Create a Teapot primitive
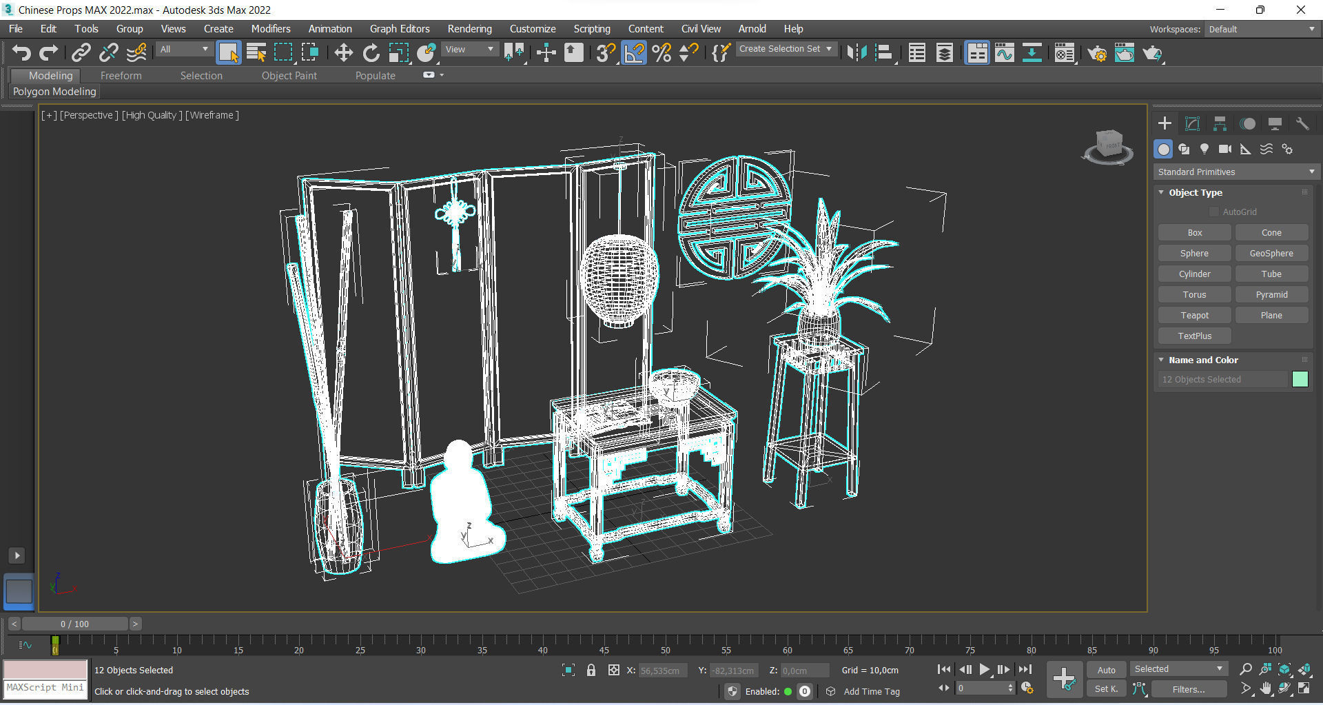 [x=1194, y=315]
